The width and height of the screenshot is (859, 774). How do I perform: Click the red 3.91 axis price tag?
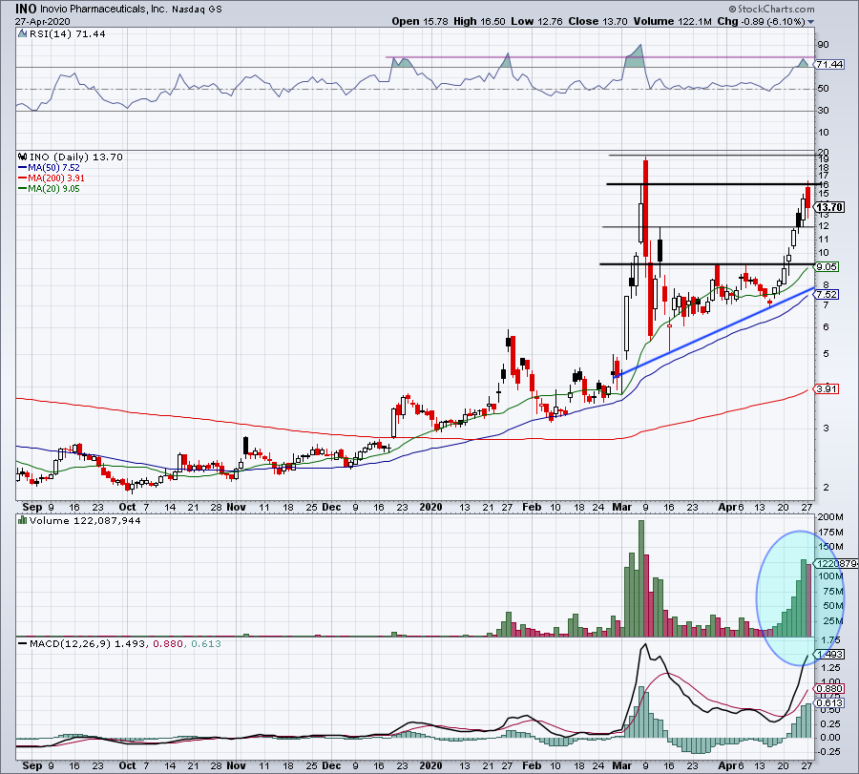tap(827, 389)
